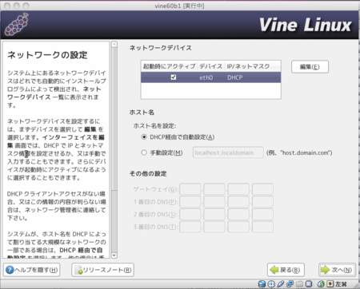Image resolution: width=360 pixels, height=289 pixels.
Task: Toggle eth0 active-on-boot checkbox
Action: click(x=174, y=77)
